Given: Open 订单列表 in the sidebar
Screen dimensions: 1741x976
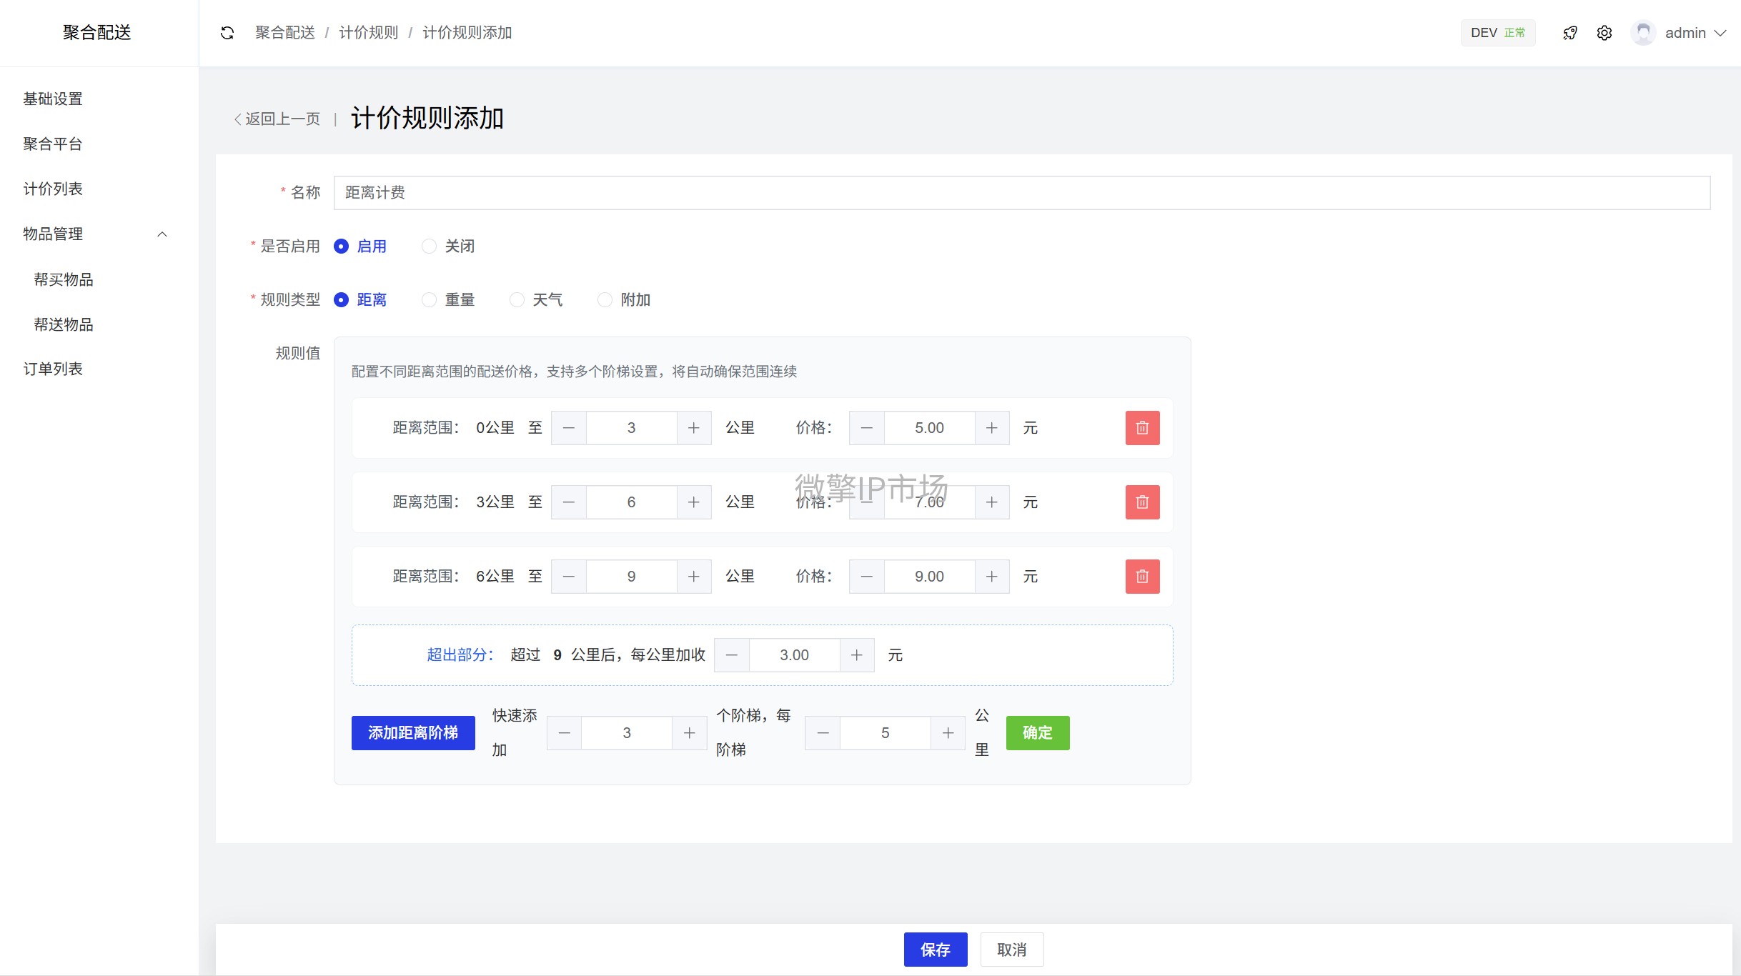Looking at the screenshot, I should [53, 369].
